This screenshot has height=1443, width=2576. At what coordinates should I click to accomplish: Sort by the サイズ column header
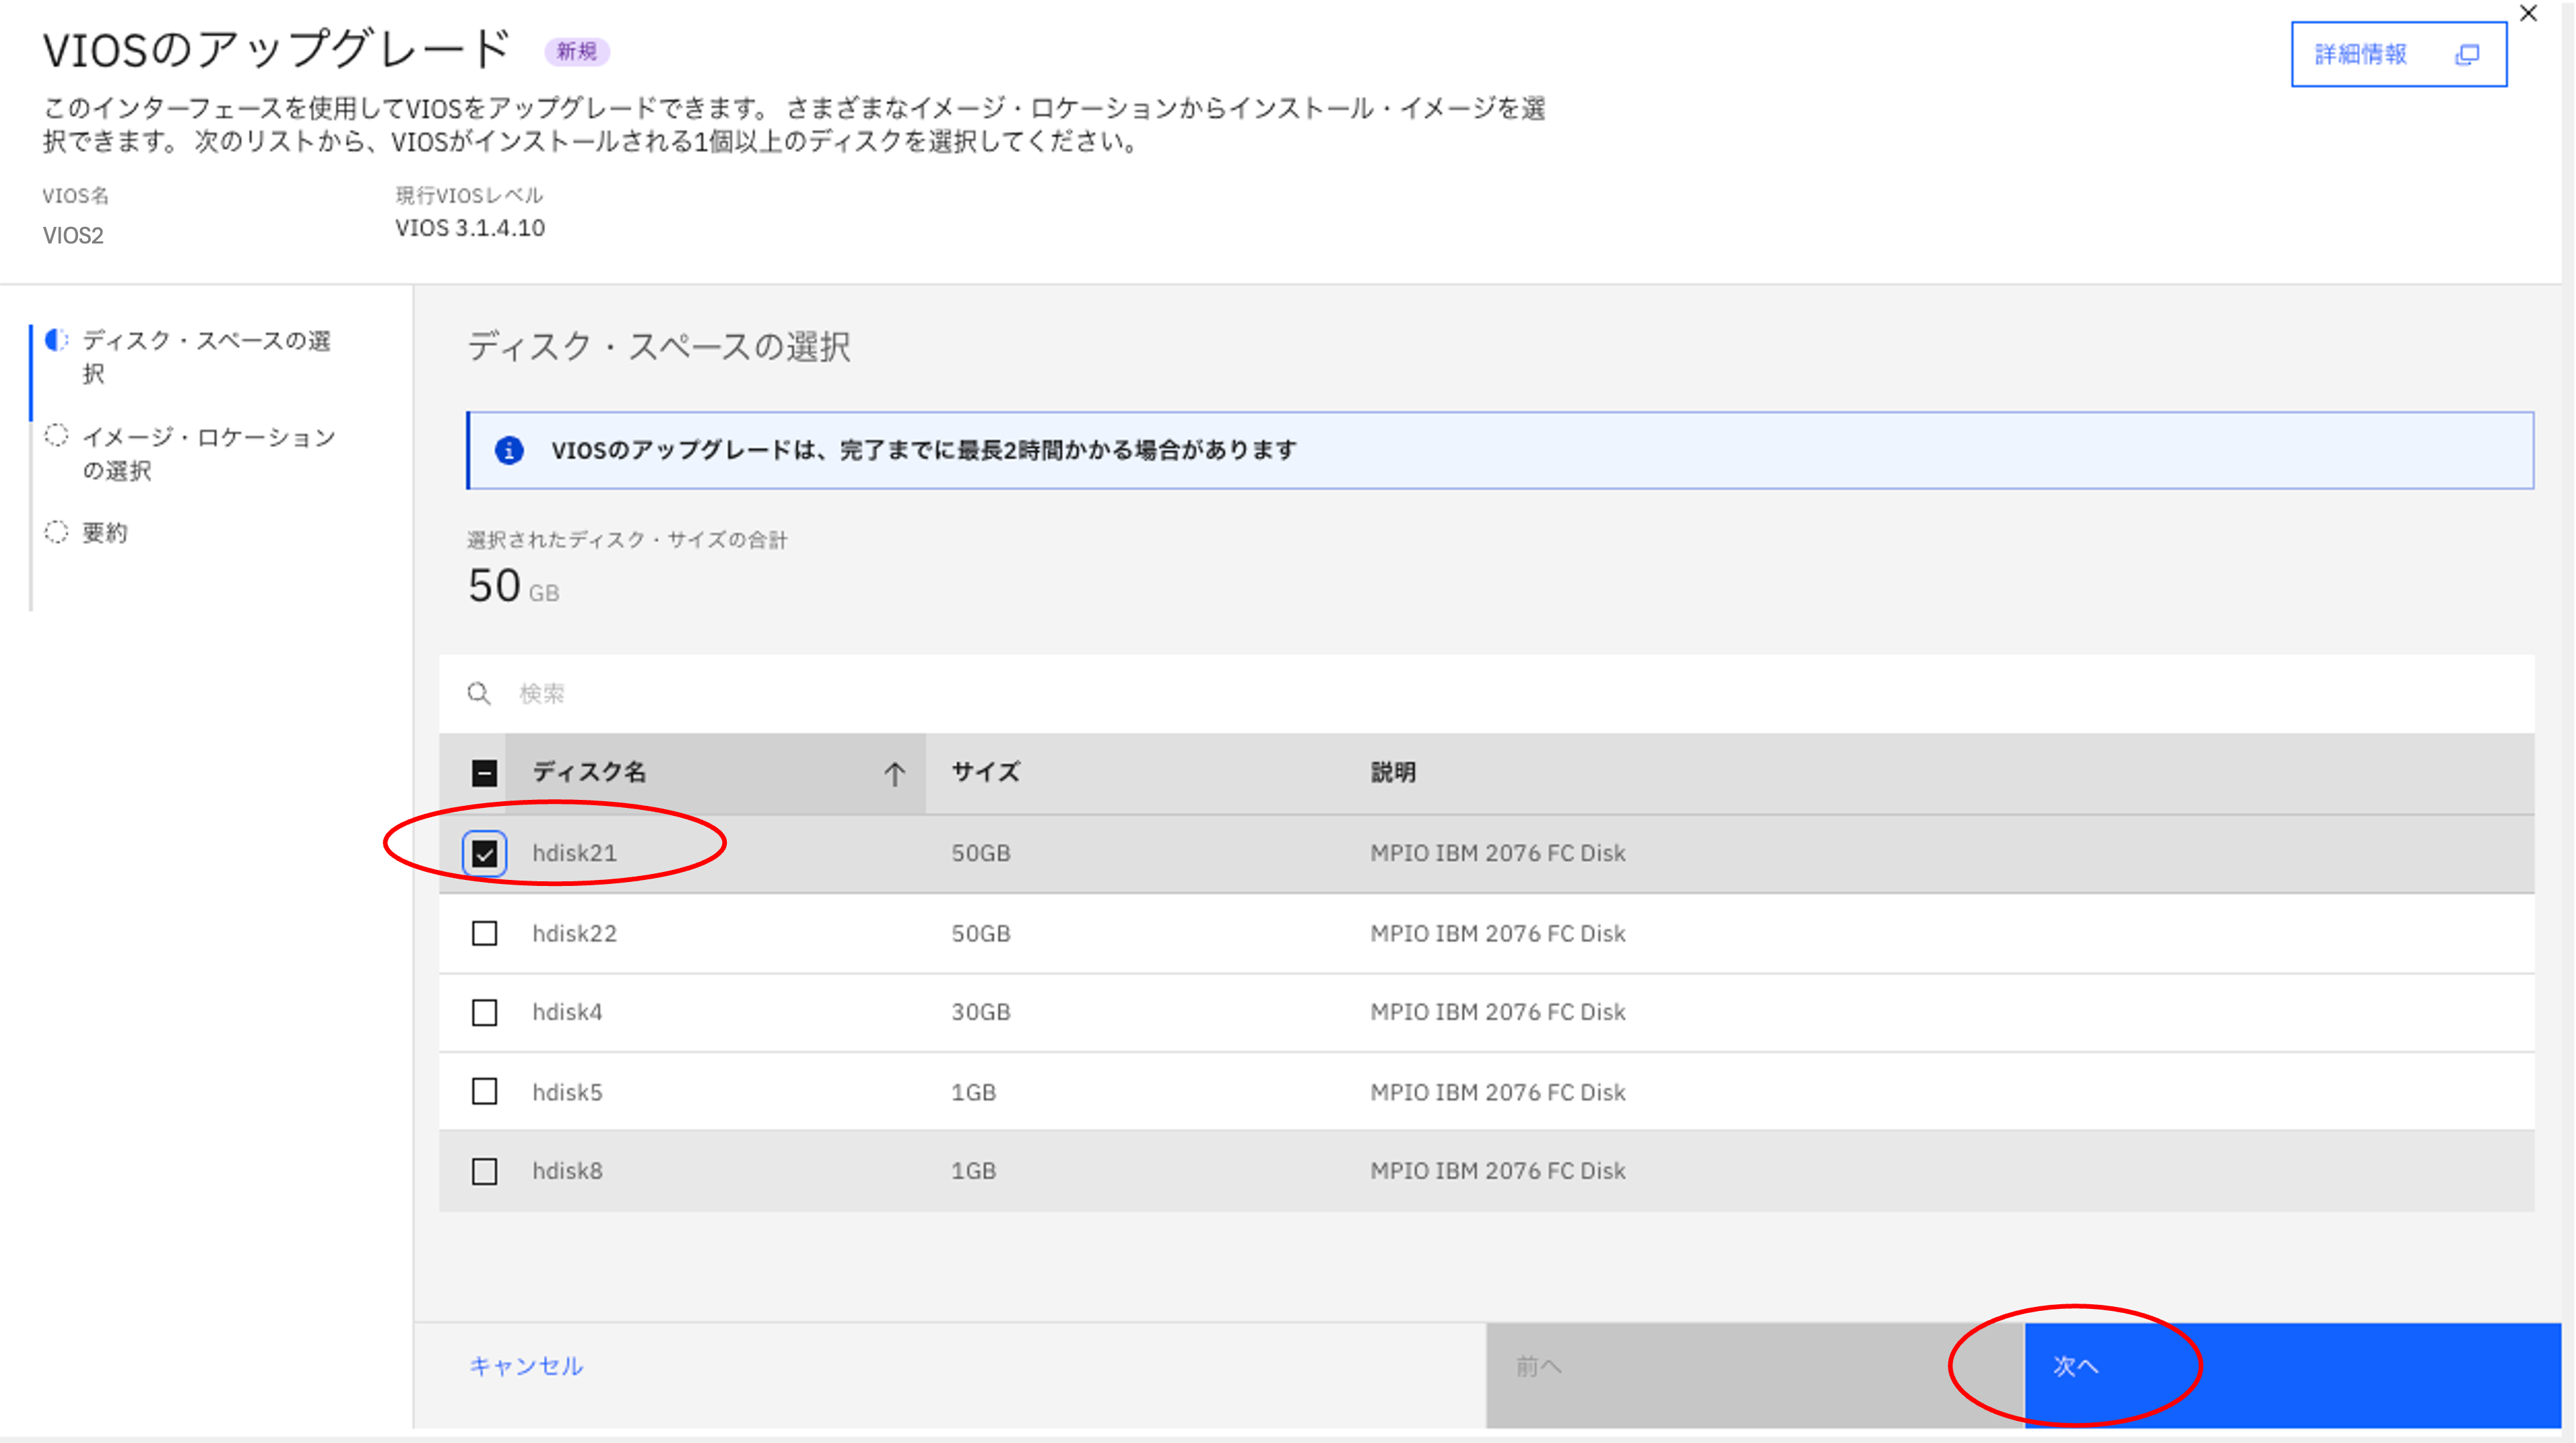pyautogui.click(x=986, y=773)
